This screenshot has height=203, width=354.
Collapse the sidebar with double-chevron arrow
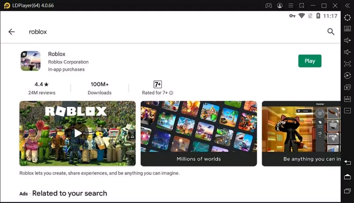347,5
